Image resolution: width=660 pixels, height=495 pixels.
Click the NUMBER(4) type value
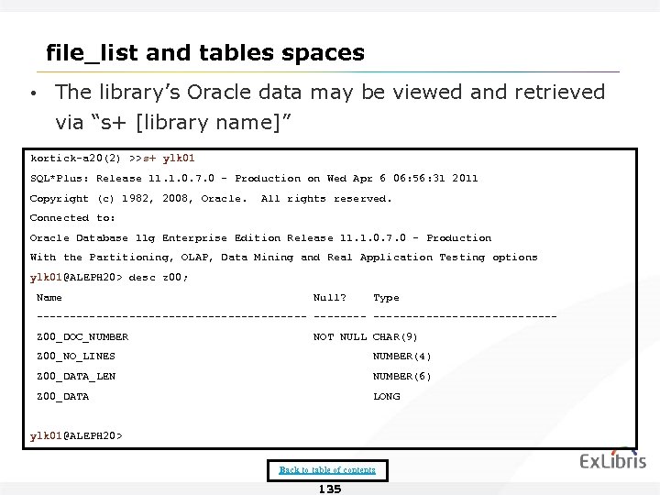click(401, 357)
